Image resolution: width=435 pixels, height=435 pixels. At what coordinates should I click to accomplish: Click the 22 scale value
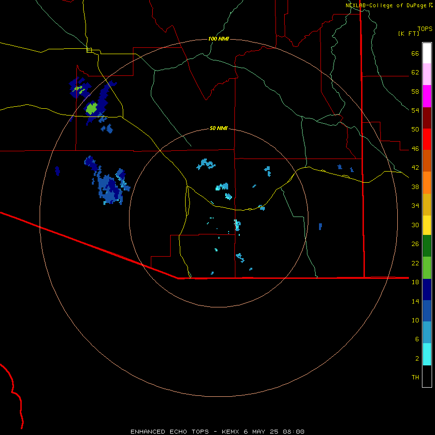point(415,263)
